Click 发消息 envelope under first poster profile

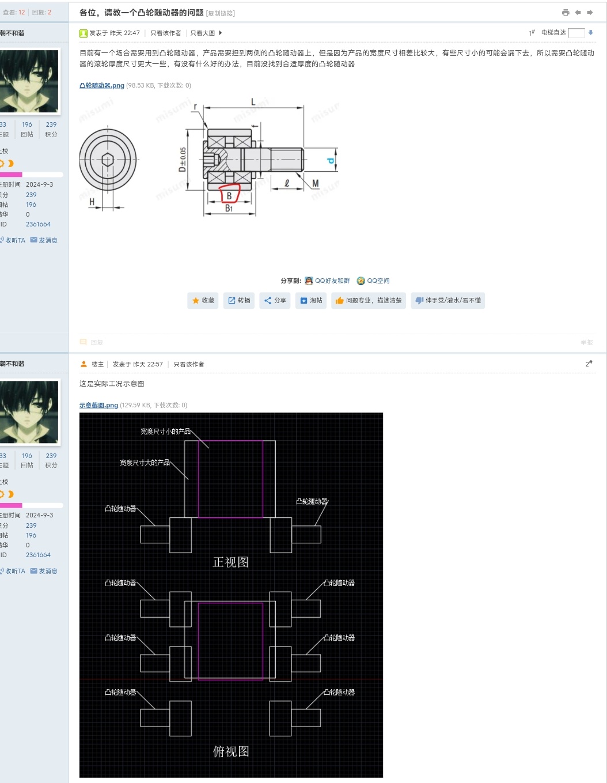[x=44, y=240]
